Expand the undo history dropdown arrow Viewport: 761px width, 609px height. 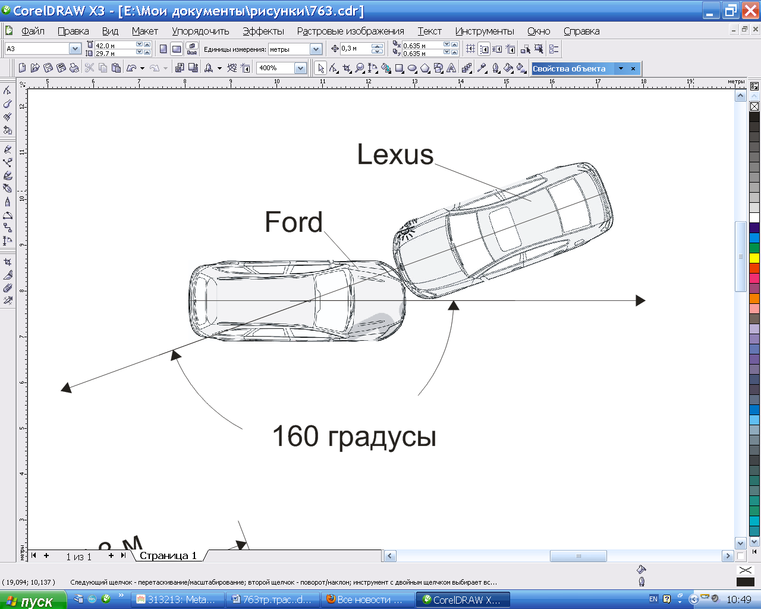[142, 68]
